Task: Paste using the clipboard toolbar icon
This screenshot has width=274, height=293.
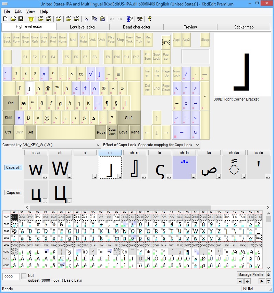Action: (x=102, y=19)
